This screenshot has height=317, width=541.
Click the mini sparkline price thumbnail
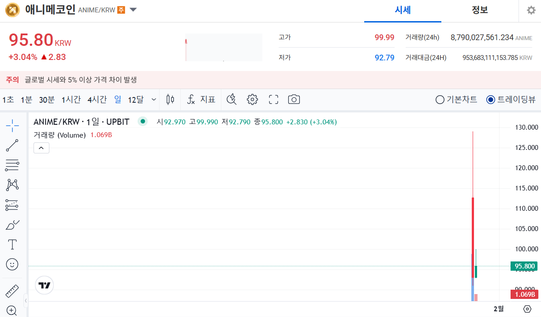click(224, 47)
